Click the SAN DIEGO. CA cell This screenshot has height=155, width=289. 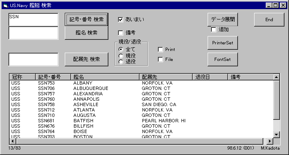point(159,104)
